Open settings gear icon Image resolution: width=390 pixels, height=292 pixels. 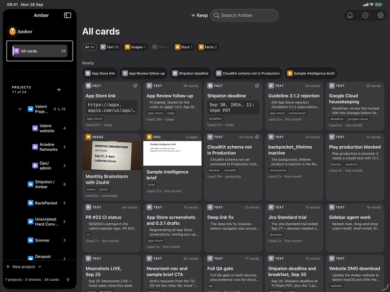[380, 15]
